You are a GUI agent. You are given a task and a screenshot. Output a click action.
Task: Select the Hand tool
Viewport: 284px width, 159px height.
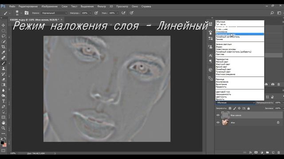coord(3,123)
